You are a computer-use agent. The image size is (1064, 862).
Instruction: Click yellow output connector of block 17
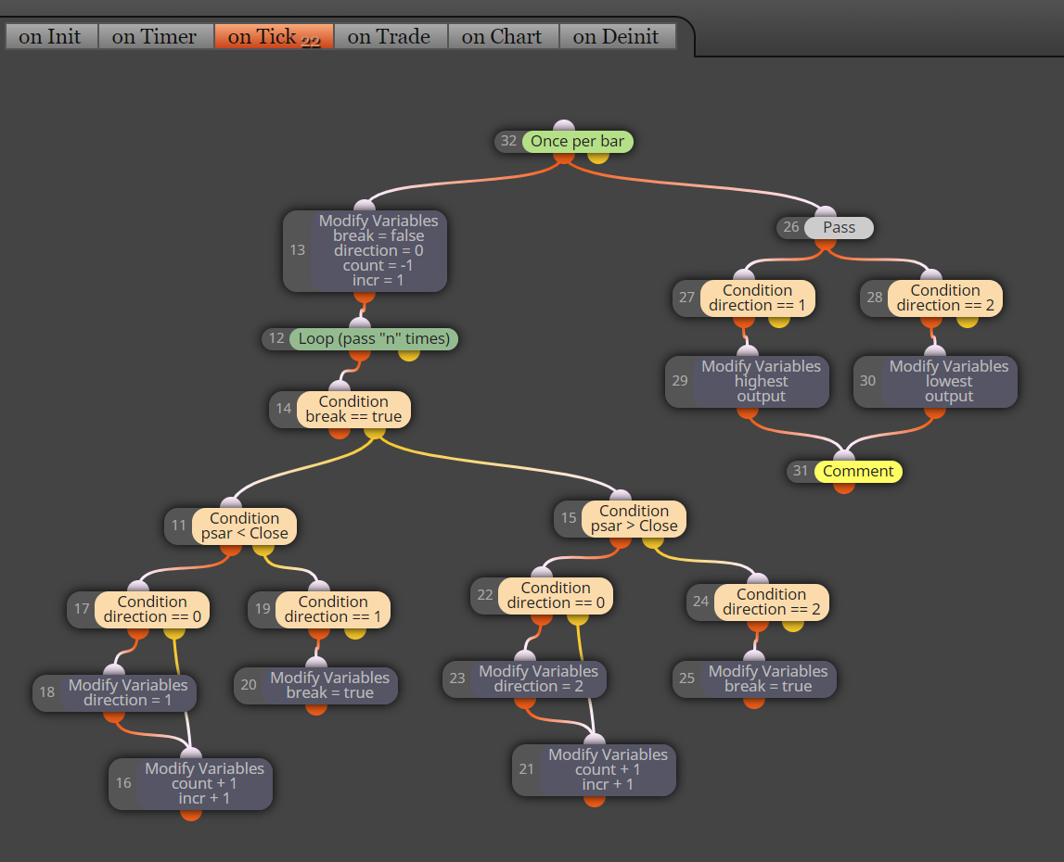pos(173,632)
